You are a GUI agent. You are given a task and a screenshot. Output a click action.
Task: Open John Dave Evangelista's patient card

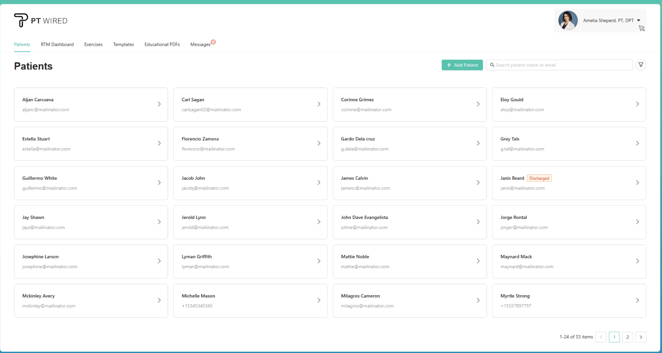(x=409, y=222)
